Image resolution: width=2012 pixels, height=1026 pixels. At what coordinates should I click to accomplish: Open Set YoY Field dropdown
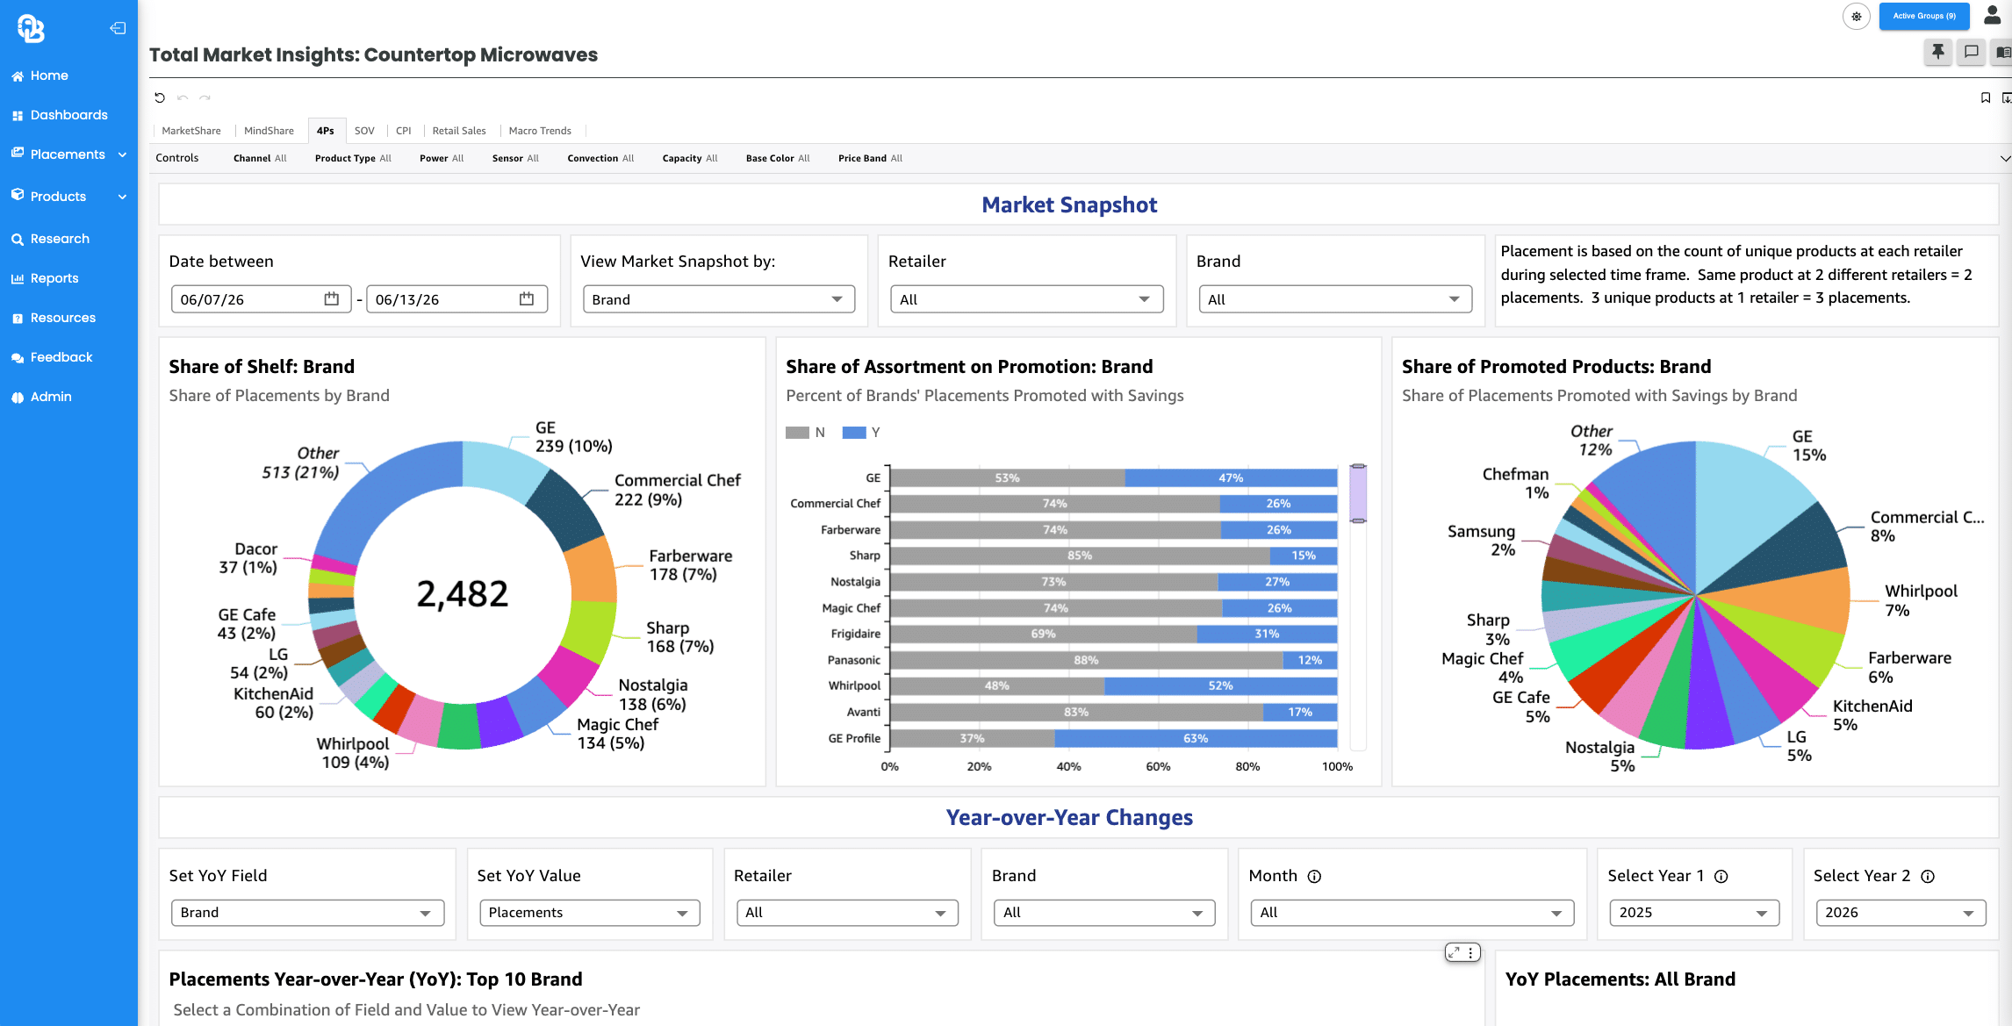307,913
